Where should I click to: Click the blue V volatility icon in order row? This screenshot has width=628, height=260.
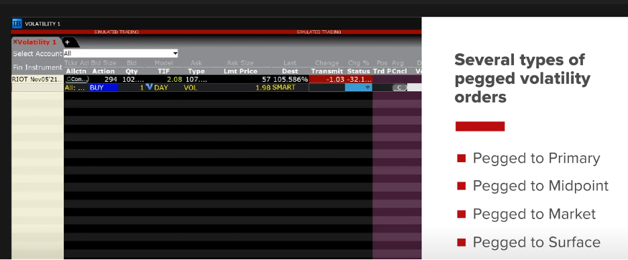(x=150, y=87)
